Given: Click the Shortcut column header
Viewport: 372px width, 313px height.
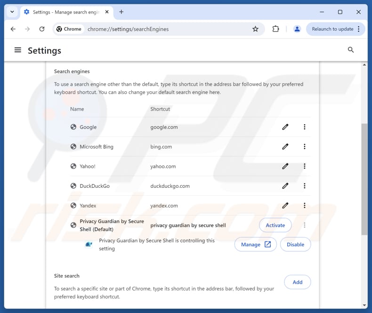Looking at the screenshot, I should coord(160,109).
